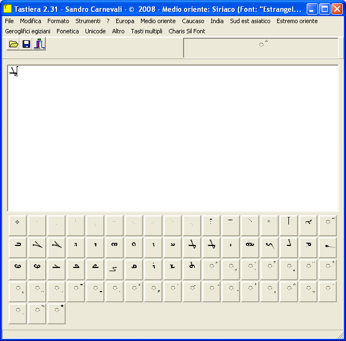Insert the Syriac letter Beth

pos(18,248)
